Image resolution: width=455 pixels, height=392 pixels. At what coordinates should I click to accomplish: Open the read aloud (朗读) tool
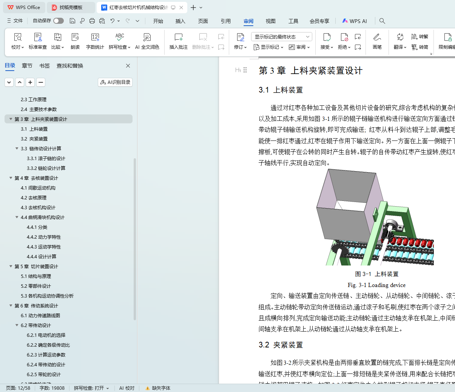coord(75,37)
